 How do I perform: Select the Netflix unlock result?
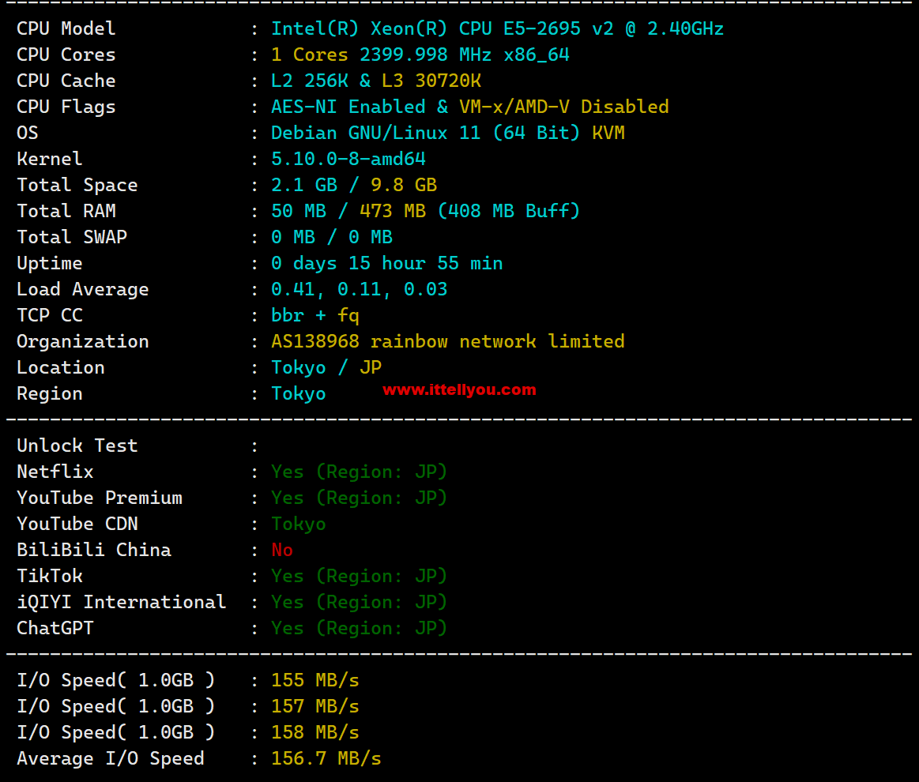(x=359, y=472)
